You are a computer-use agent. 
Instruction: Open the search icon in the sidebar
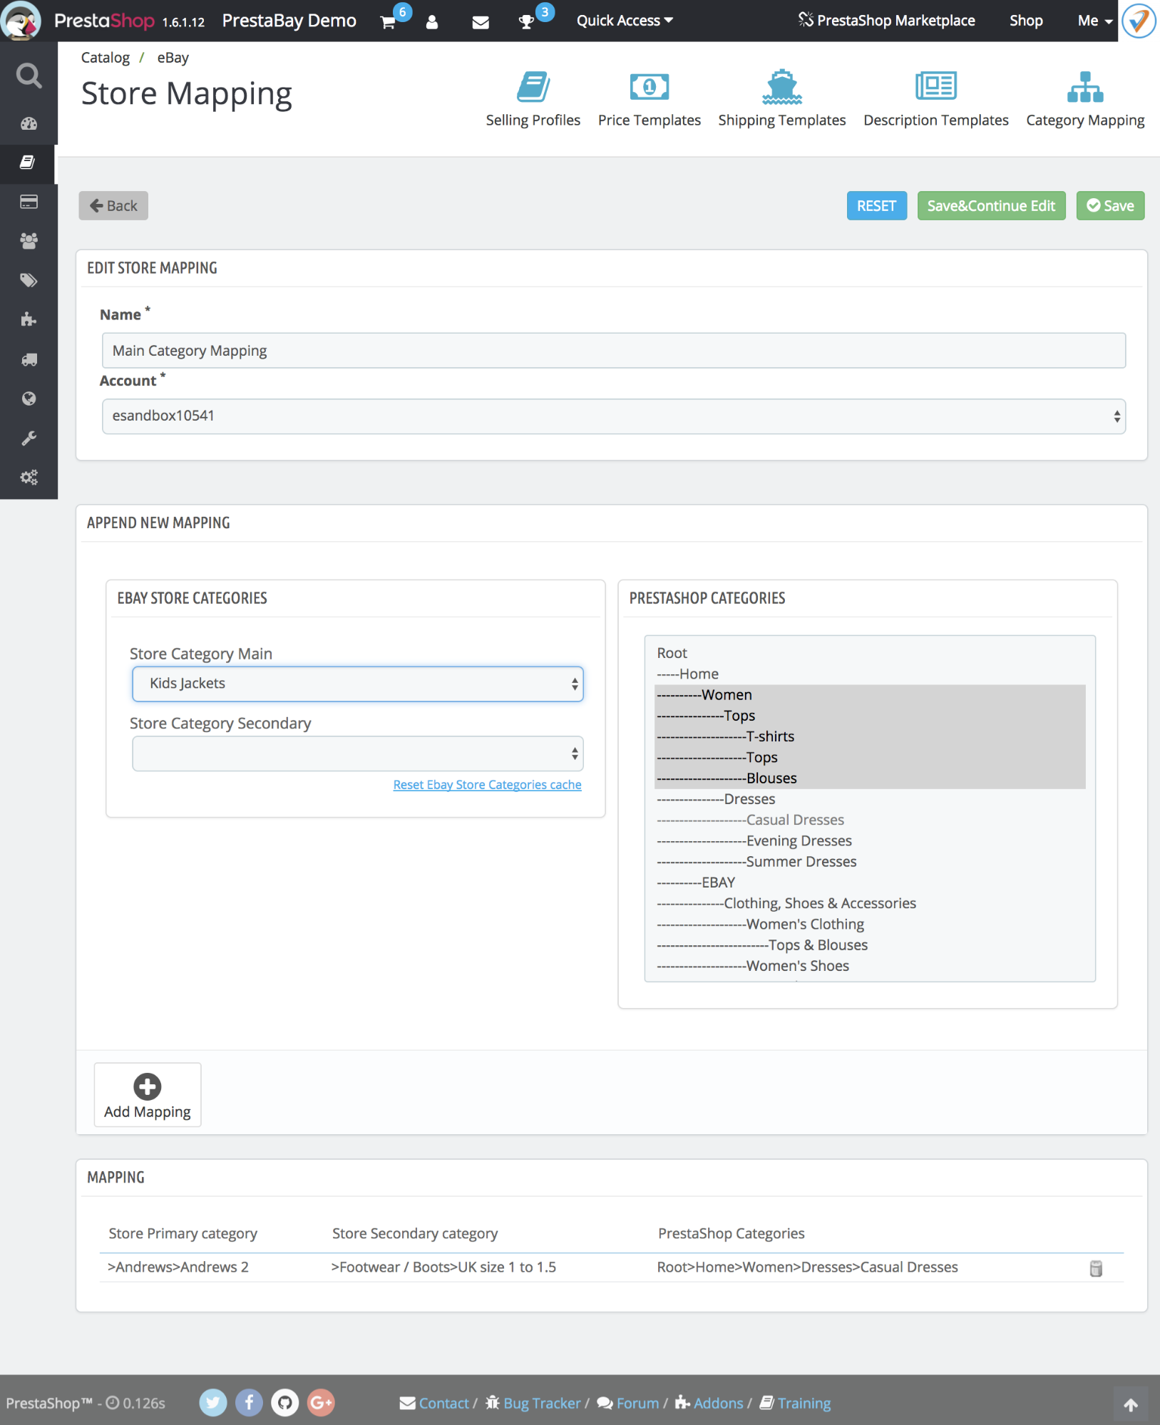pos(29,75)
